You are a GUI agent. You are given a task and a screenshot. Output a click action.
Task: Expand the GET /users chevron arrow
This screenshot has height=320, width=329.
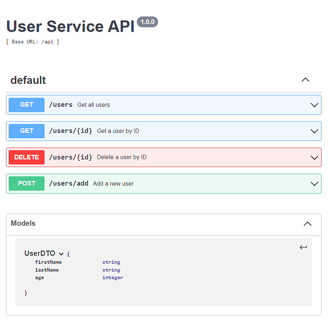click(x=314, y=105)
